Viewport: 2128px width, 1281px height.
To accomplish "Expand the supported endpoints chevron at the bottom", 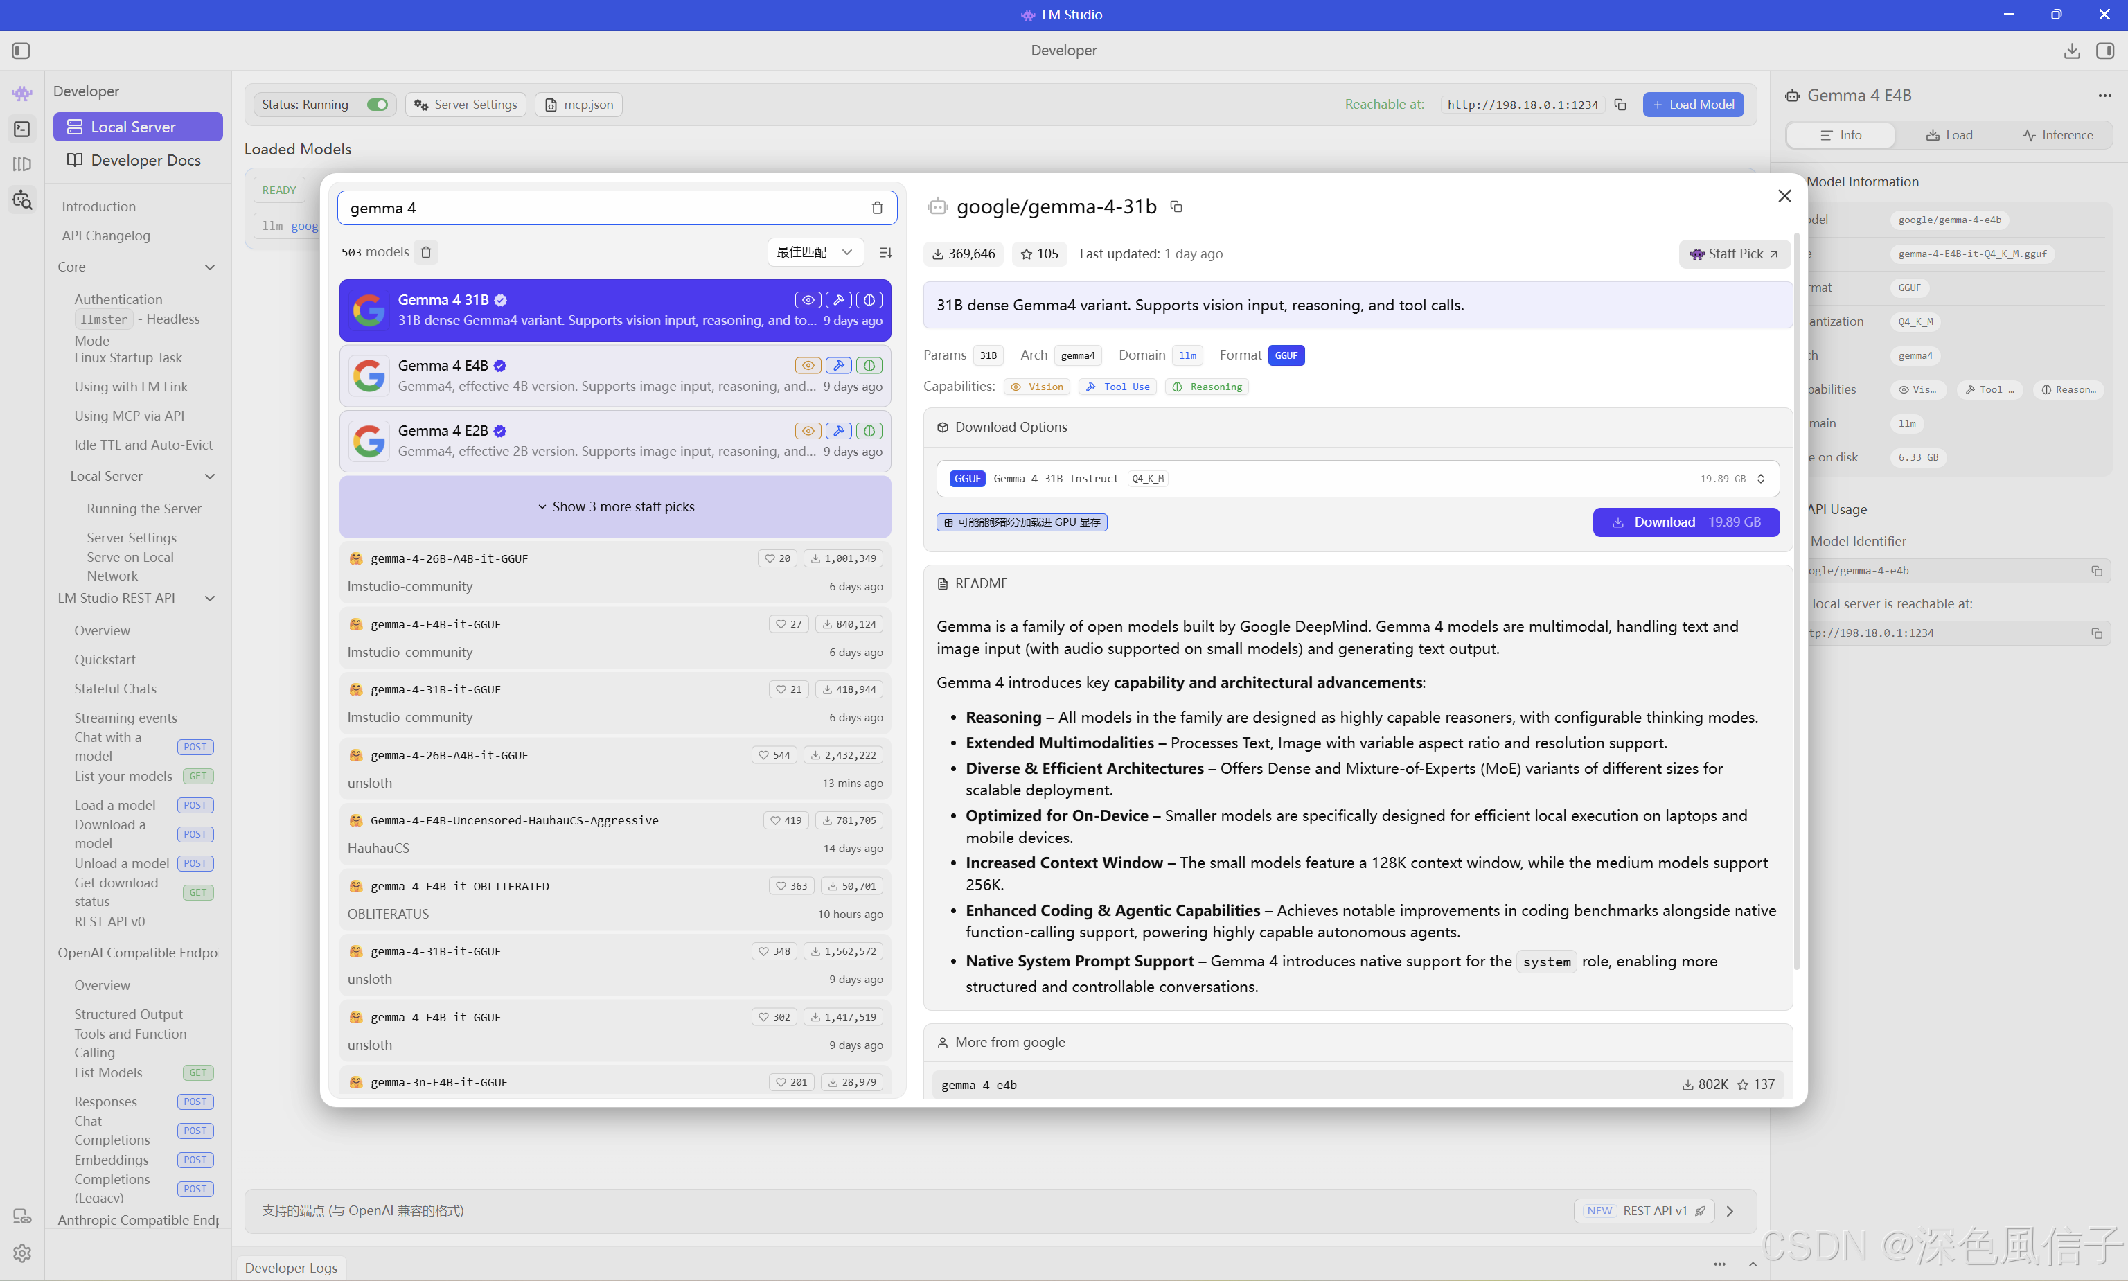I will tap(1729, 1211).
